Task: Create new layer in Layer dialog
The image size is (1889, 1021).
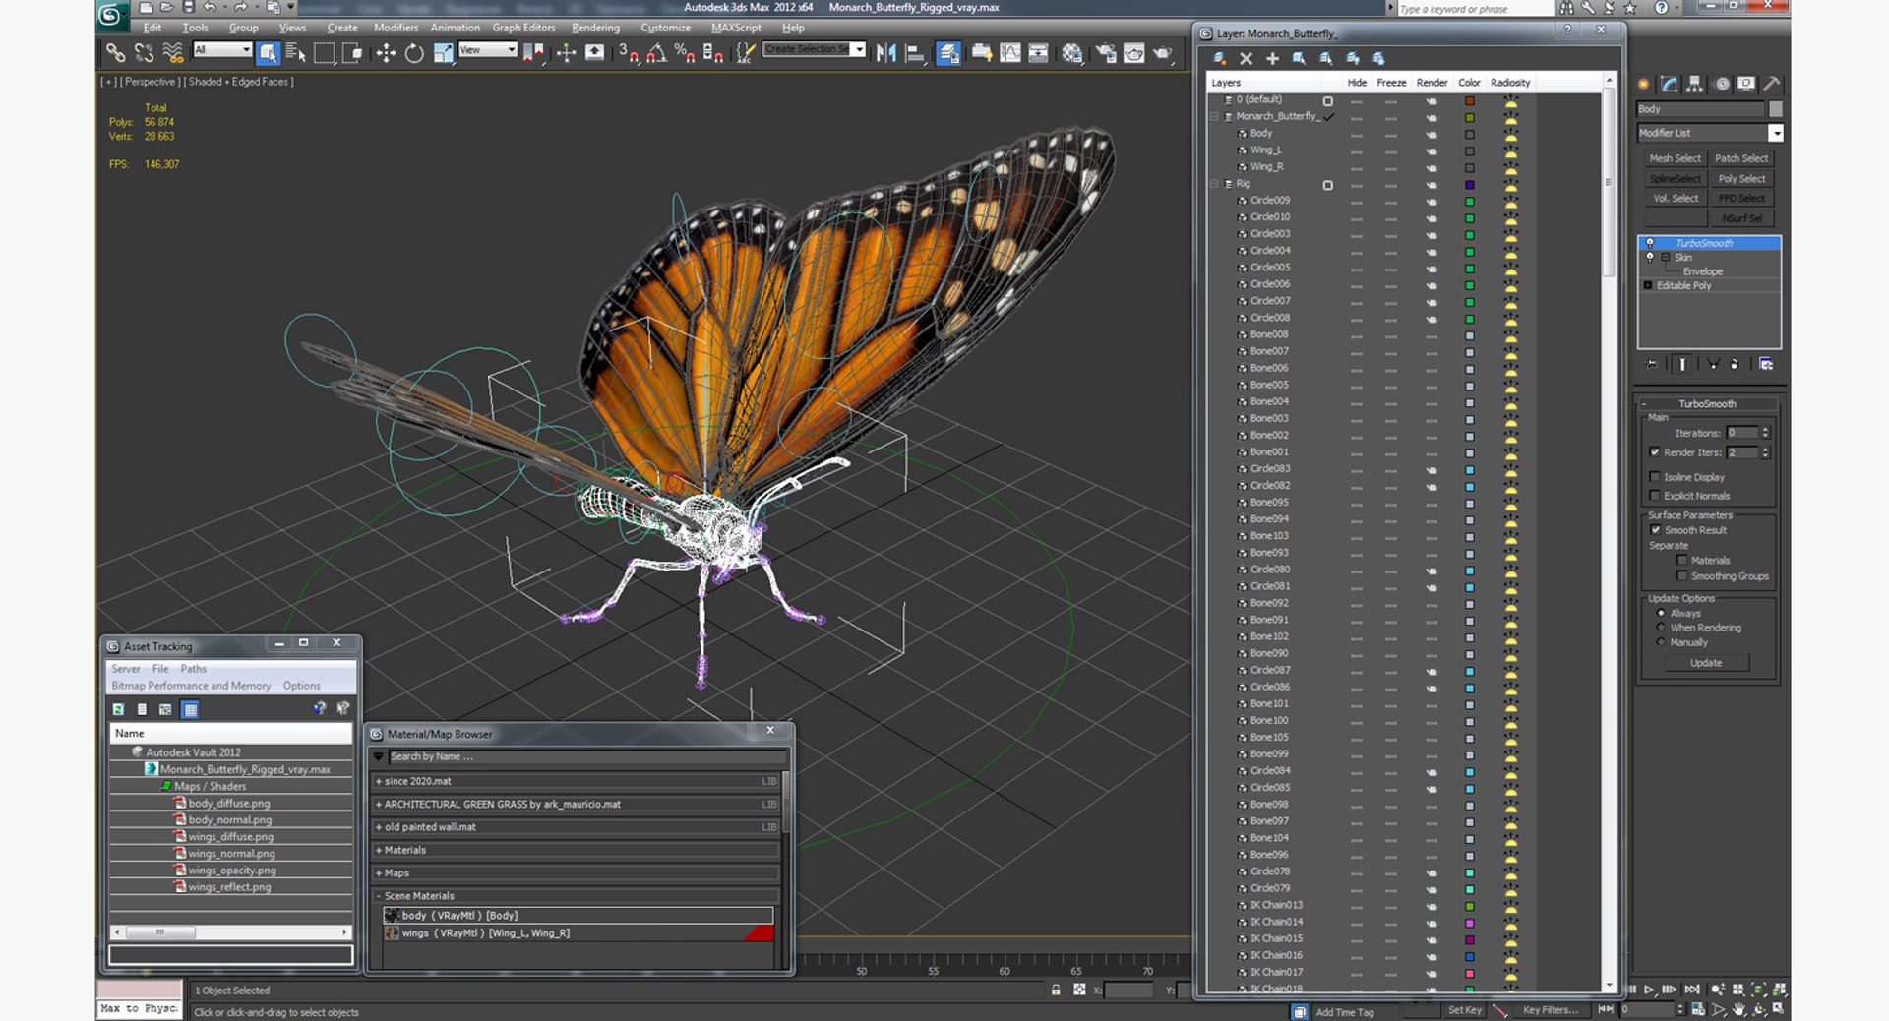Action: click(x=1219, y=59)
